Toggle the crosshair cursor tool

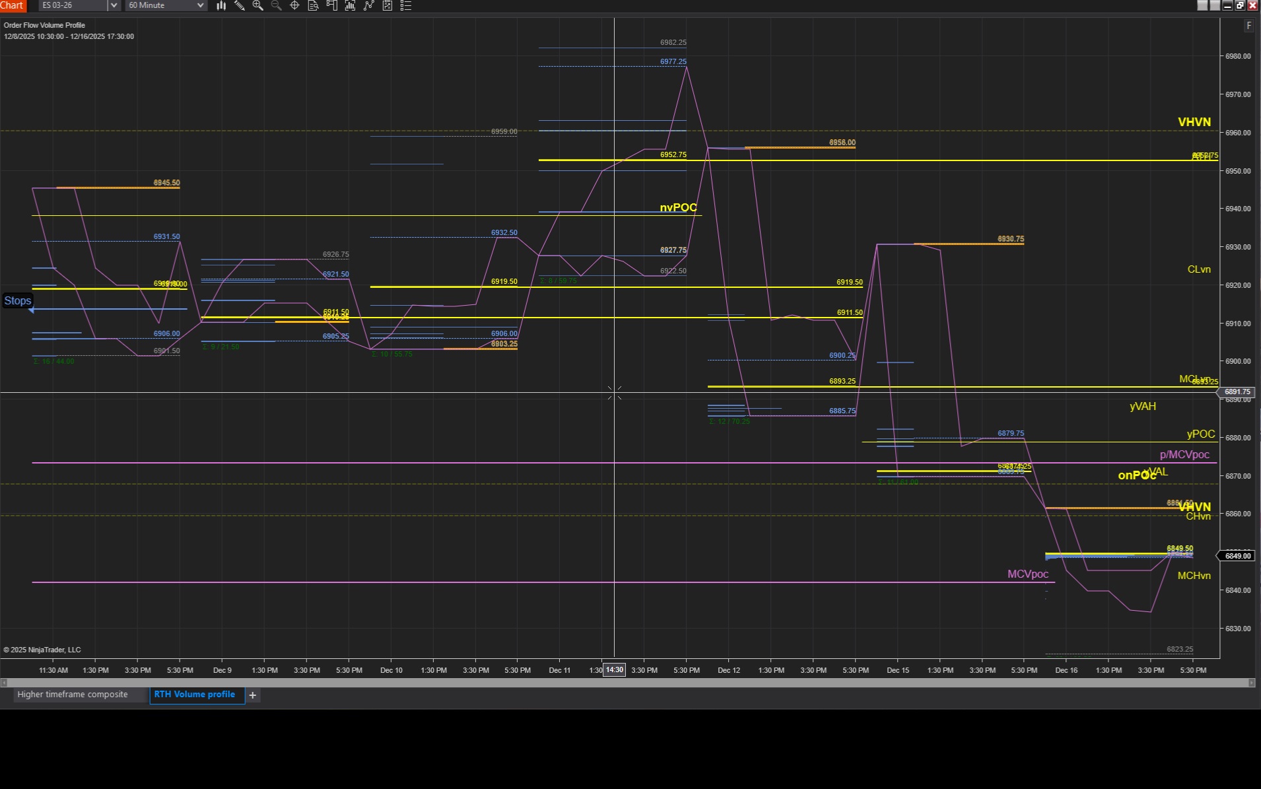[295, 5]
